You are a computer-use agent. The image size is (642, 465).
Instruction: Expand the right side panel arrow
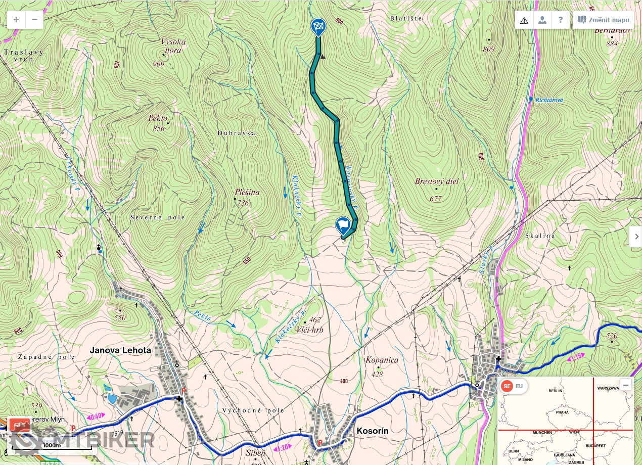point(636,237)
